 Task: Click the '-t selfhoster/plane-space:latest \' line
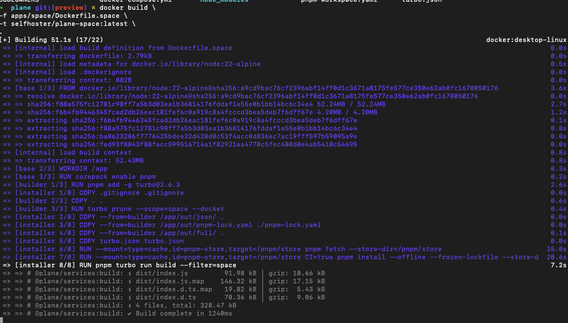68,24
